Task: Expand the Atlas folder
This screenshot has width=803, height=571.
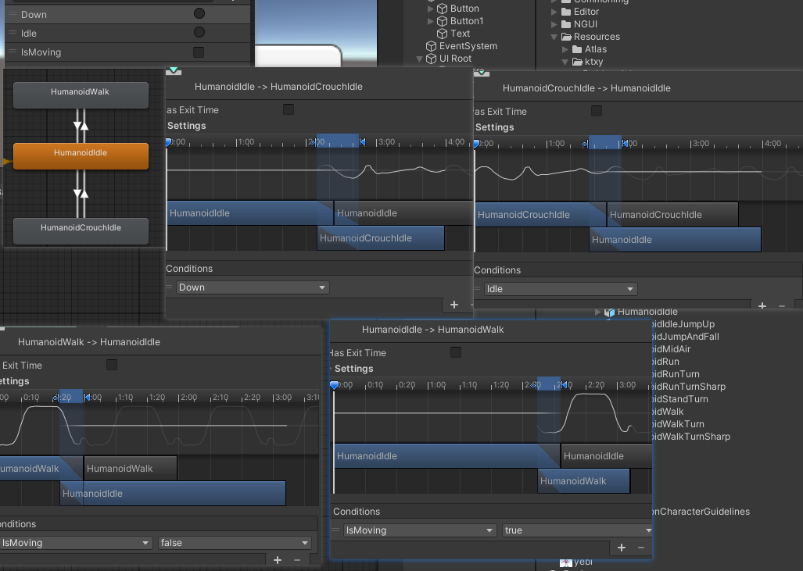Action: 565,49
